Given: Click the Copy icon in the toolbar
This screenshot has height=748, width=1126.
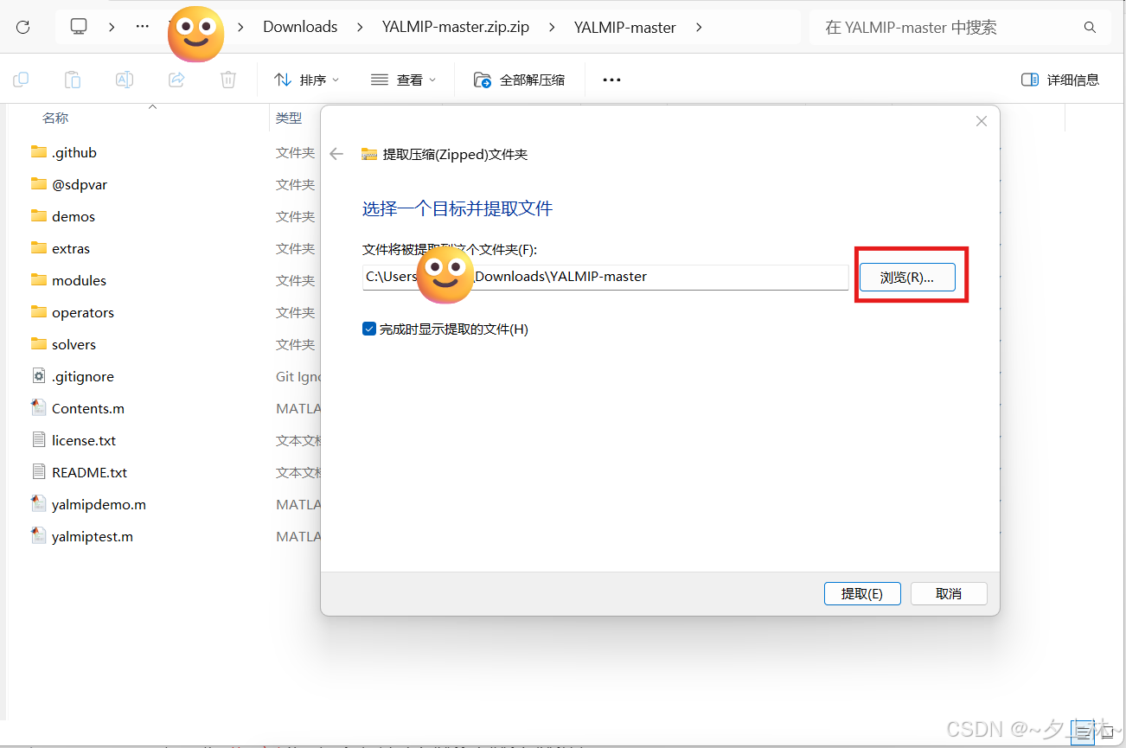Looking at the screenshot, I should (21, 79).
